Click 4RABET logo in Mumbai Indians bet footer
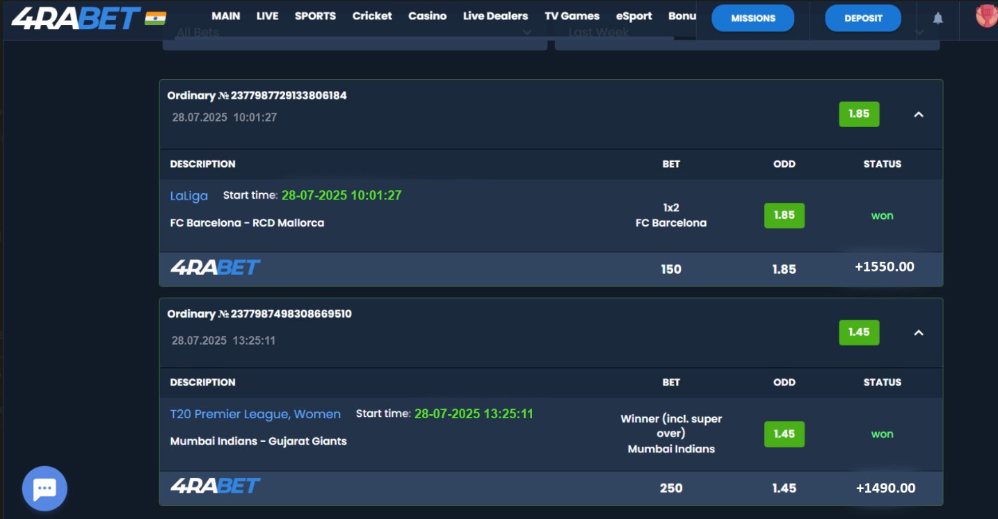The height and width of the screenshot is (519, 998). [215, 486]
